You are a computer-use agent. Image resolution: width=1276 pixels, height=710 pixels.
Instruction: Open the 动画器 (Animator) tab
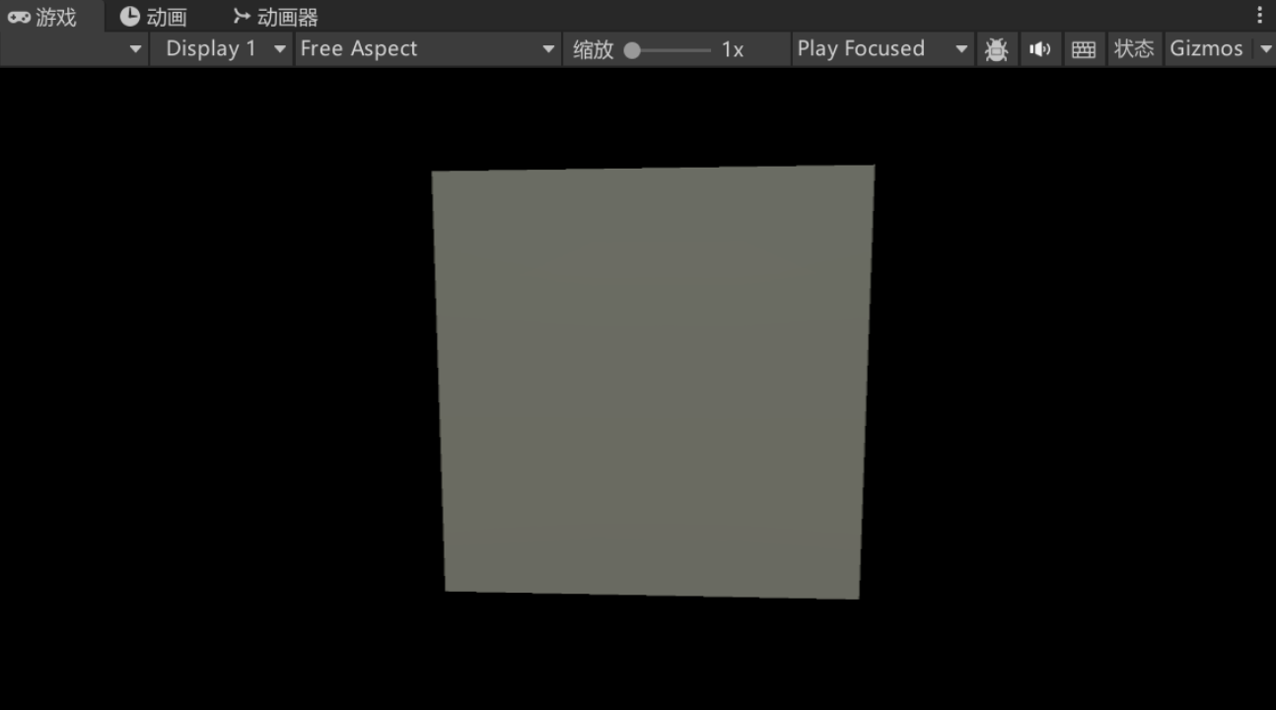276,17
